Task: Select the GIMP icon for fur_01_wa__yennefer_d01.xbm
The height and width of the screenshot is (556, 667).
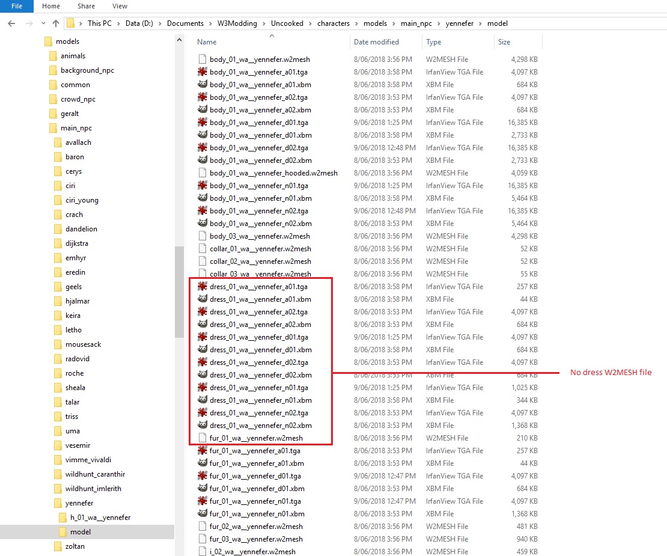Action: (203, 488)
